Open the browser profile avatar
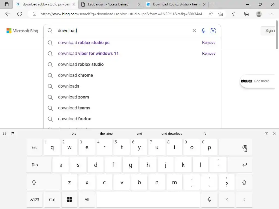279x209 pixels. [x=259, y=14]
